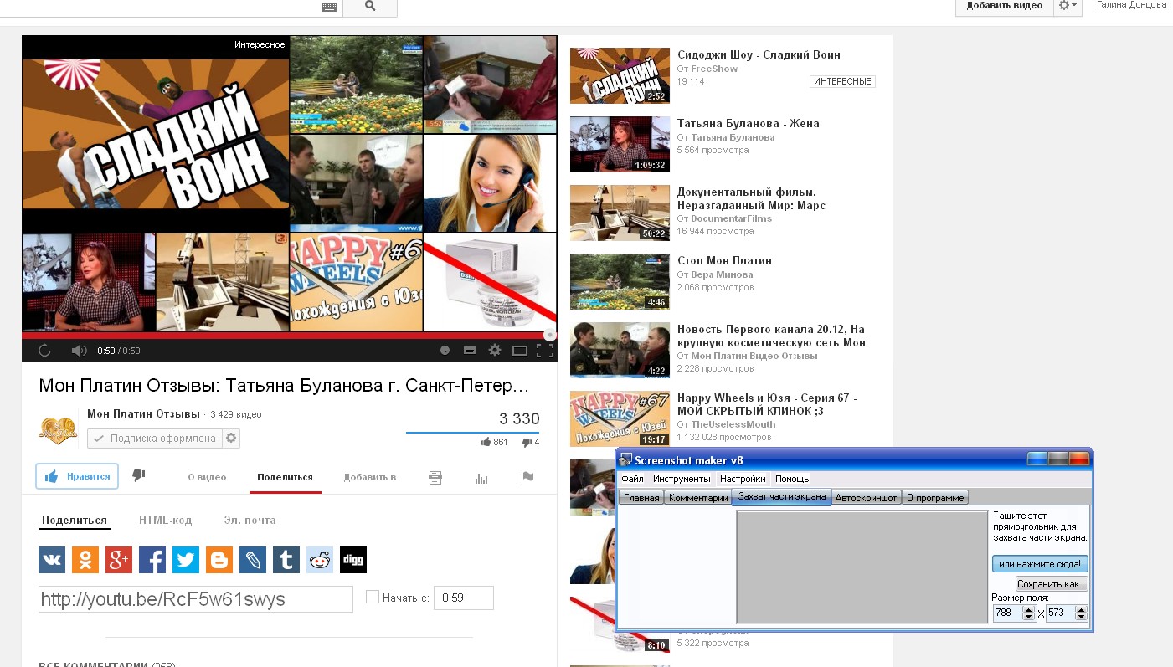Click the start time field showing 0:59
1173x667 pixels.
(464, 598)
